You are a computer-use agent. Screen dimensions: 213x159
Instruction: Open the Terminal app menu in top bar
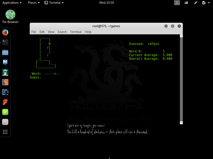pyautogui.click(x=54, y=2)
